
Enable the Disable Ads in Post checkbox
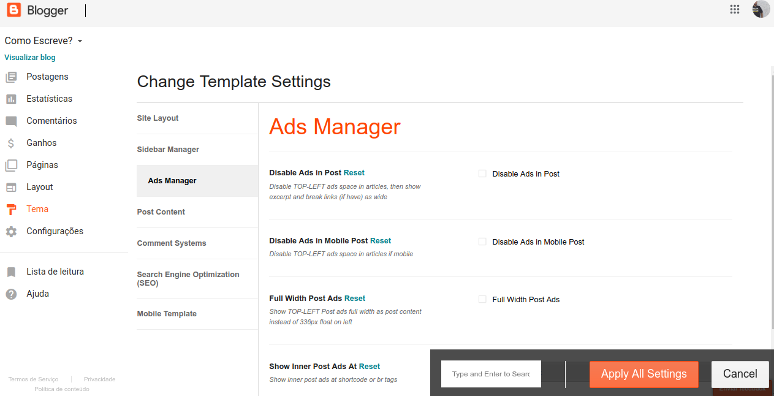click(482, 173)
